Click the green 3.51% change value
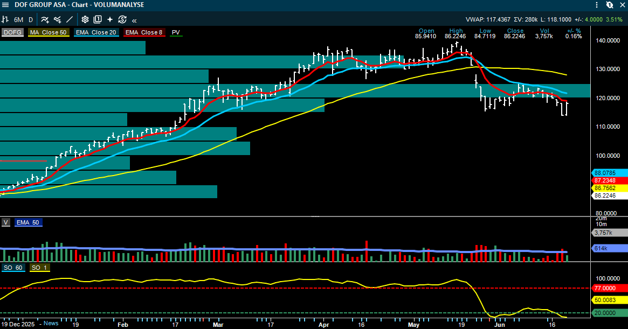 pos(614,19)
